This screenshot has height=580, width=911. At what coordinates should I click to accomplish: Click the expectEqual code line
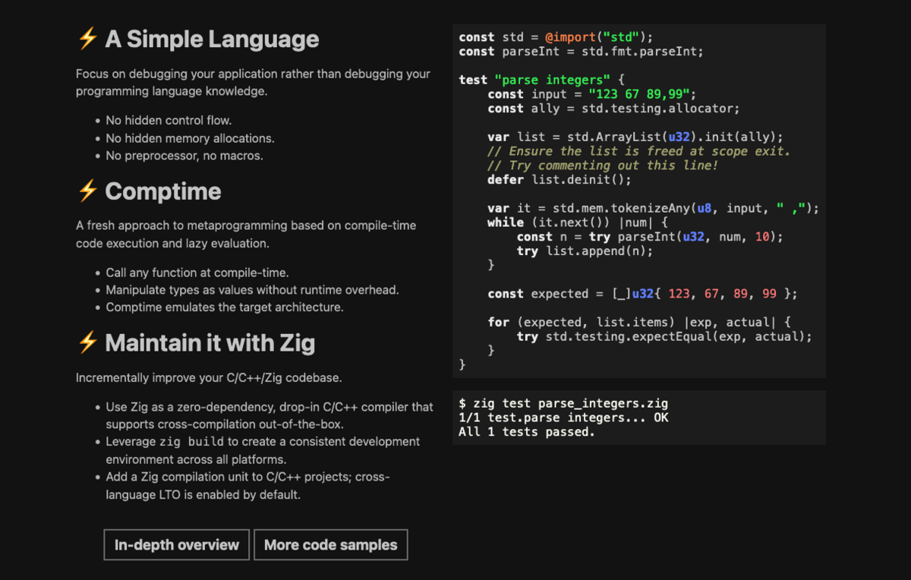coord(664,336)
